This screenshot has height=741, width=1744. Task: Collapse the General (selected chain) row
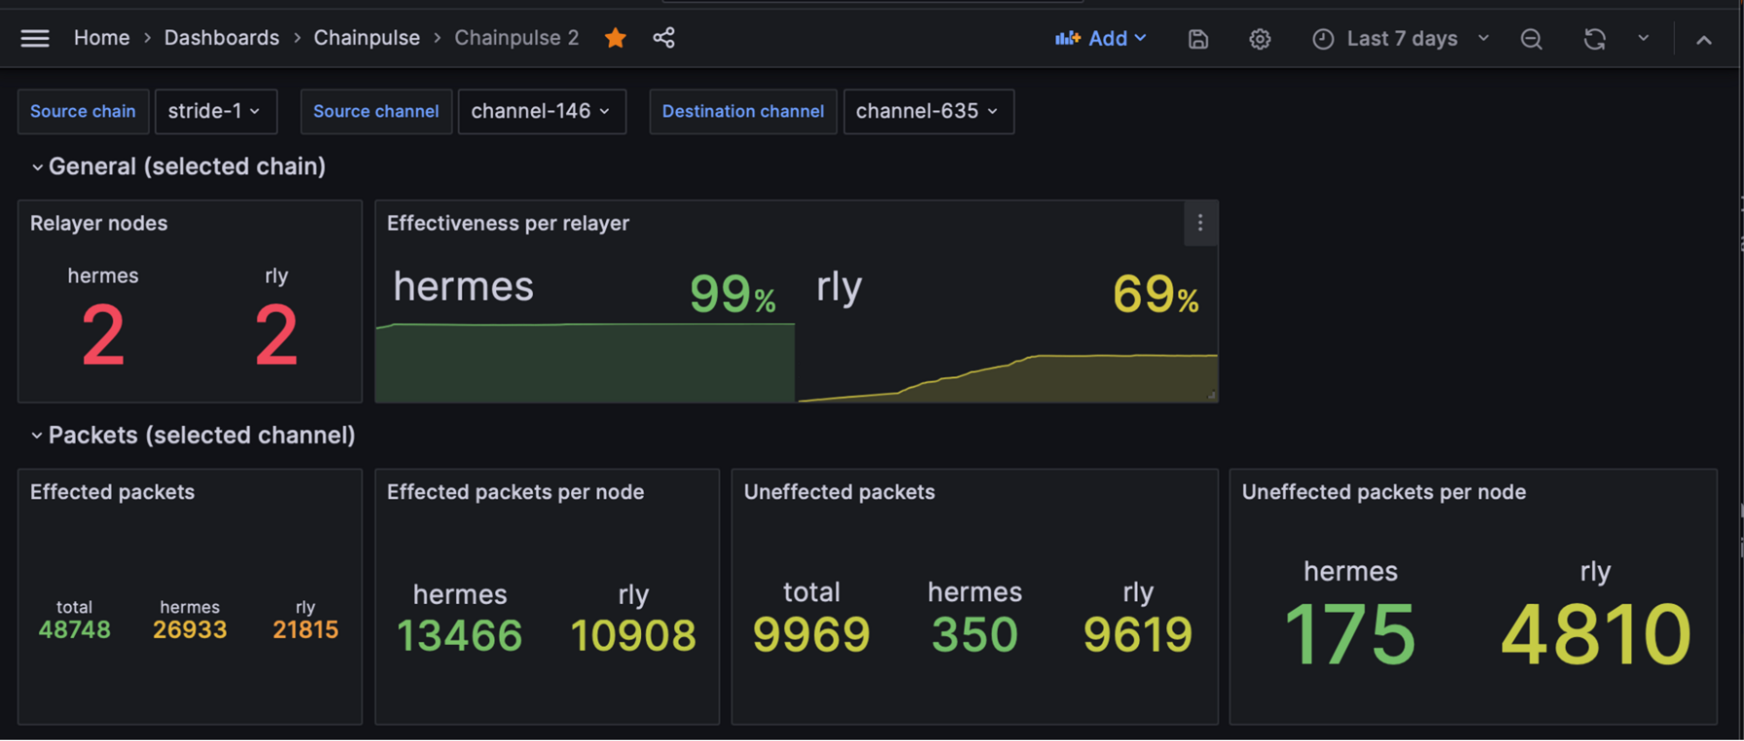(179, 167)
